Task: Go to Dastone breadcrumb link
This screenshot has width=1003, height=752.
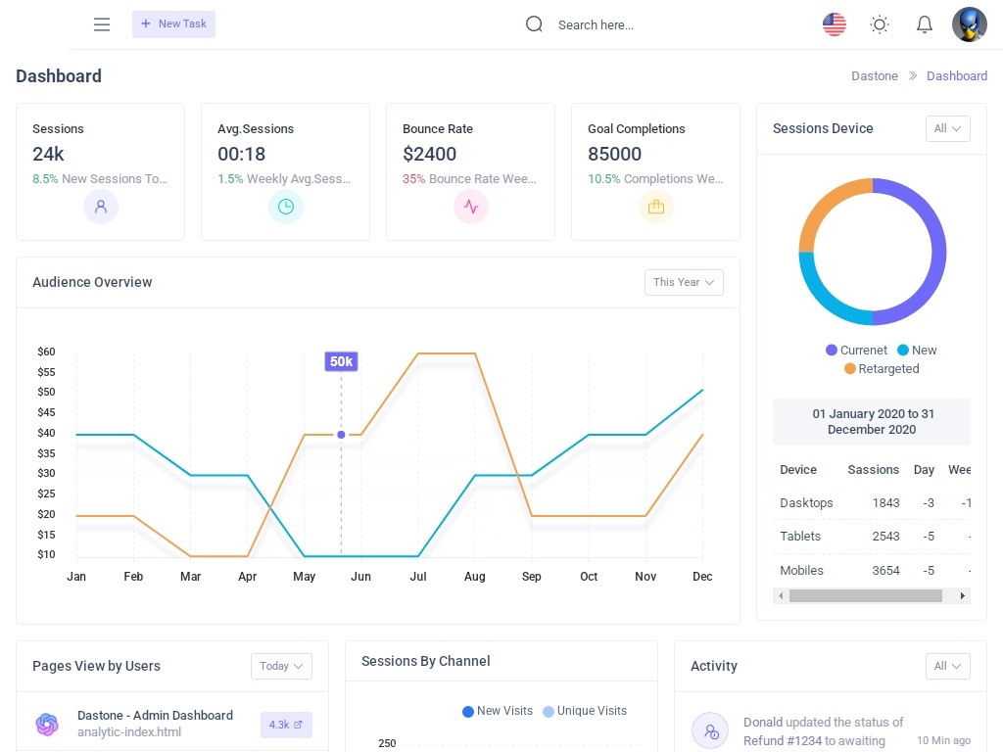Action: (875, 75)
